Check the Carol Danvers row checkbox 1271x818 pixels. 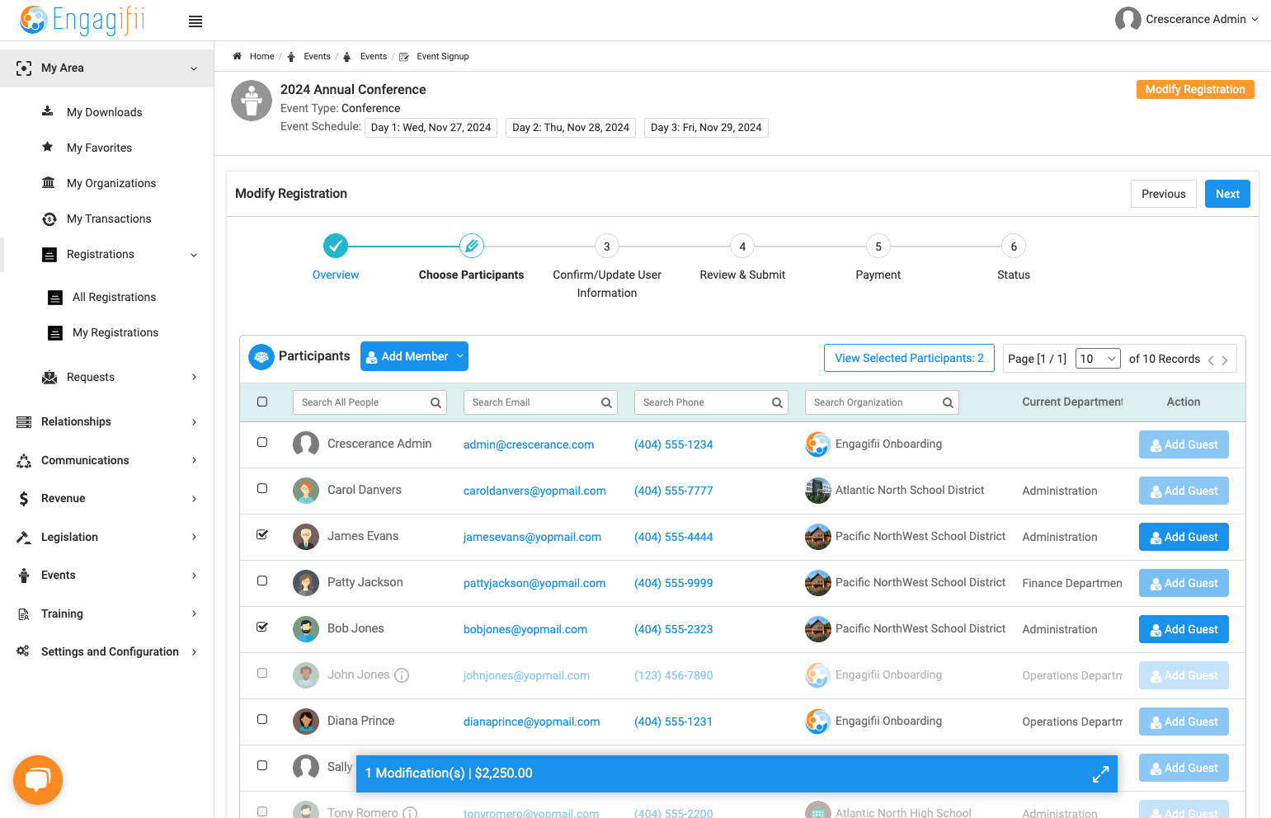point(262,488)
